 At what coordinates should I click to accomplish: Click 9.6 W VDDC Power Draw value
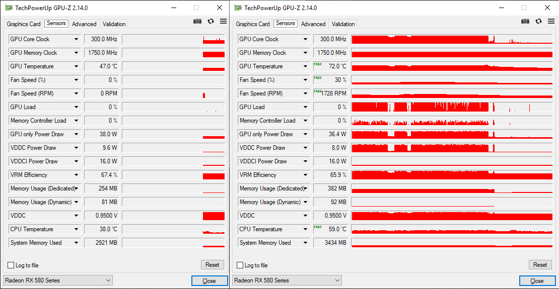101,148
